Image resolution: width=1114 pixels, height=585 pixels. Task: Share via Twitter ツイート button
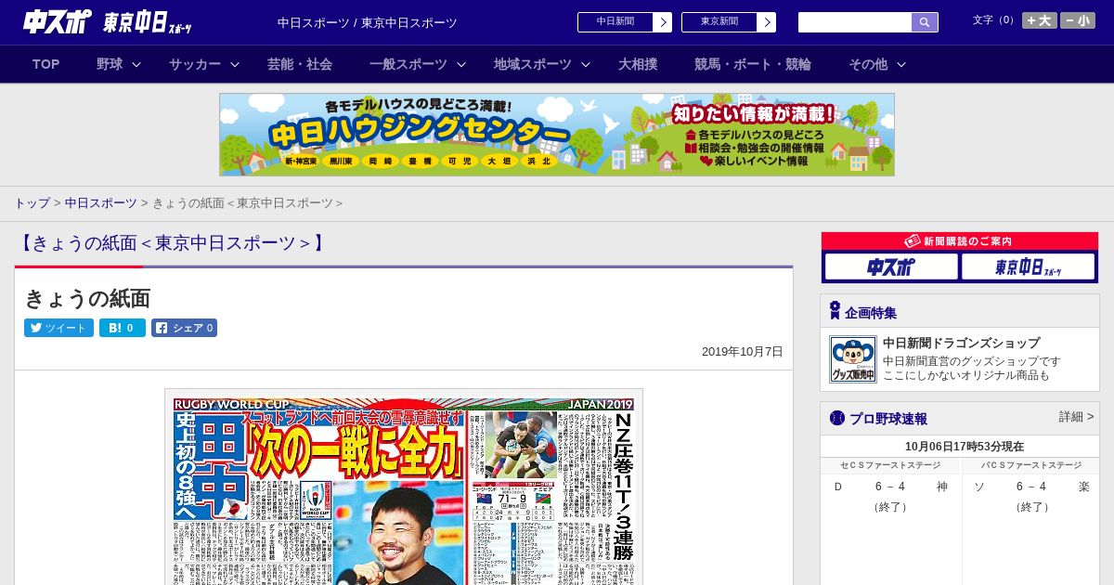pos(58,328)
